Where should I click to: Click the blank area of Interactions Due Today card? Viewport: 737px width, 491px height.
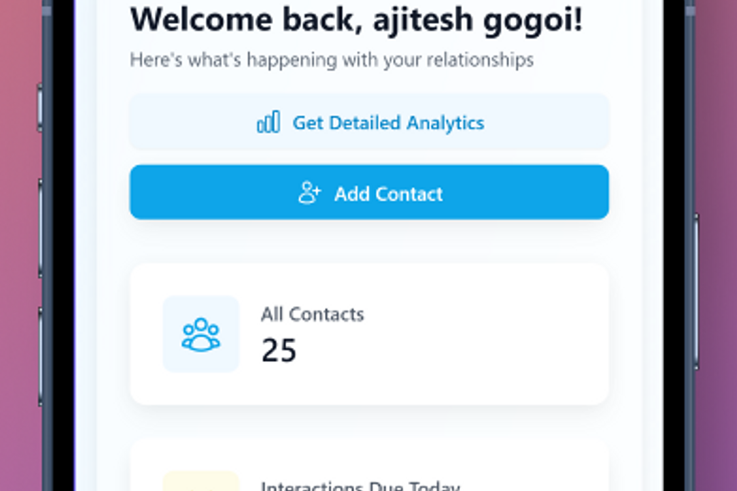[x=532, y=471]
